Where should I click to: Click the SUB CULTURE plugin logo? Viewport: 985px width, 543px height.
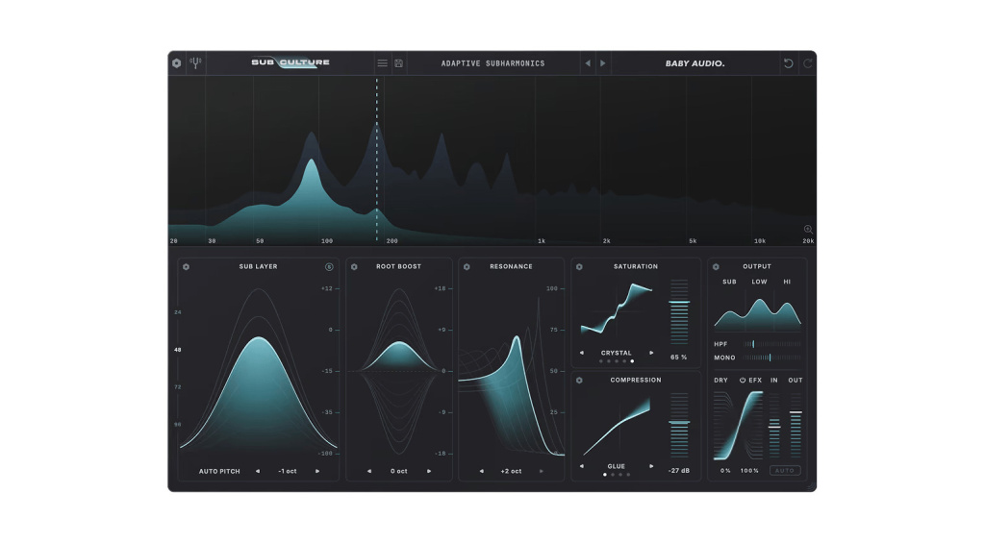pos(290,62)
